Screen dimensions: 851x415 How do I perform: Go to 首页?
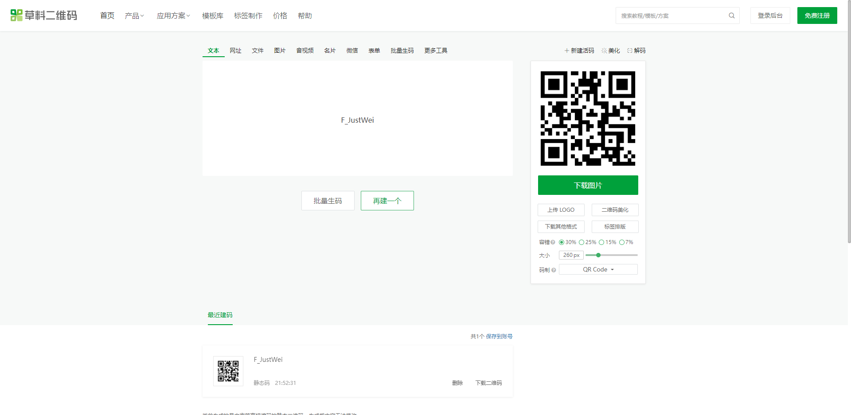(107, 16)
